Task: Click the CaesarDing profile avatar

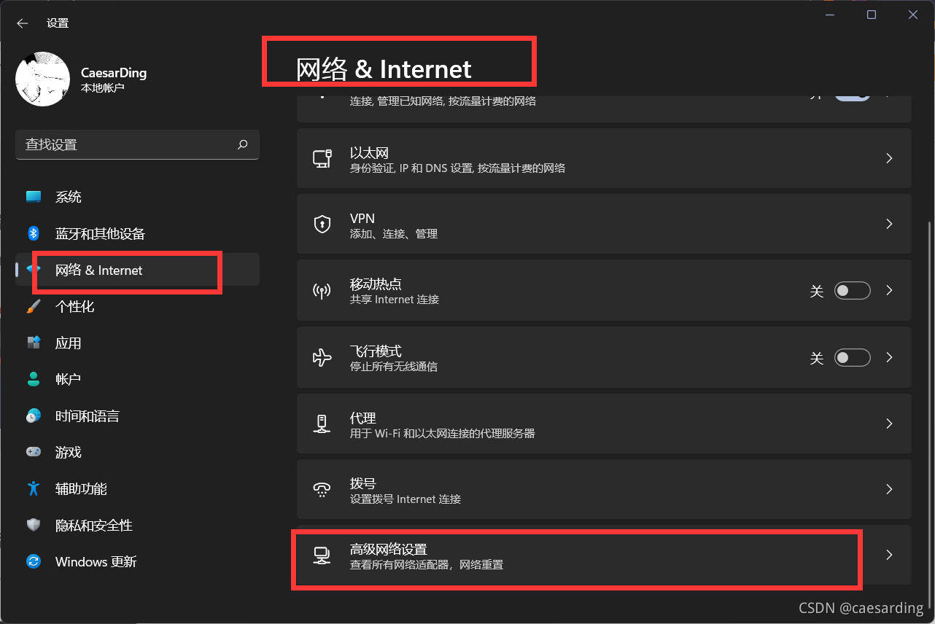Action: 42,79
